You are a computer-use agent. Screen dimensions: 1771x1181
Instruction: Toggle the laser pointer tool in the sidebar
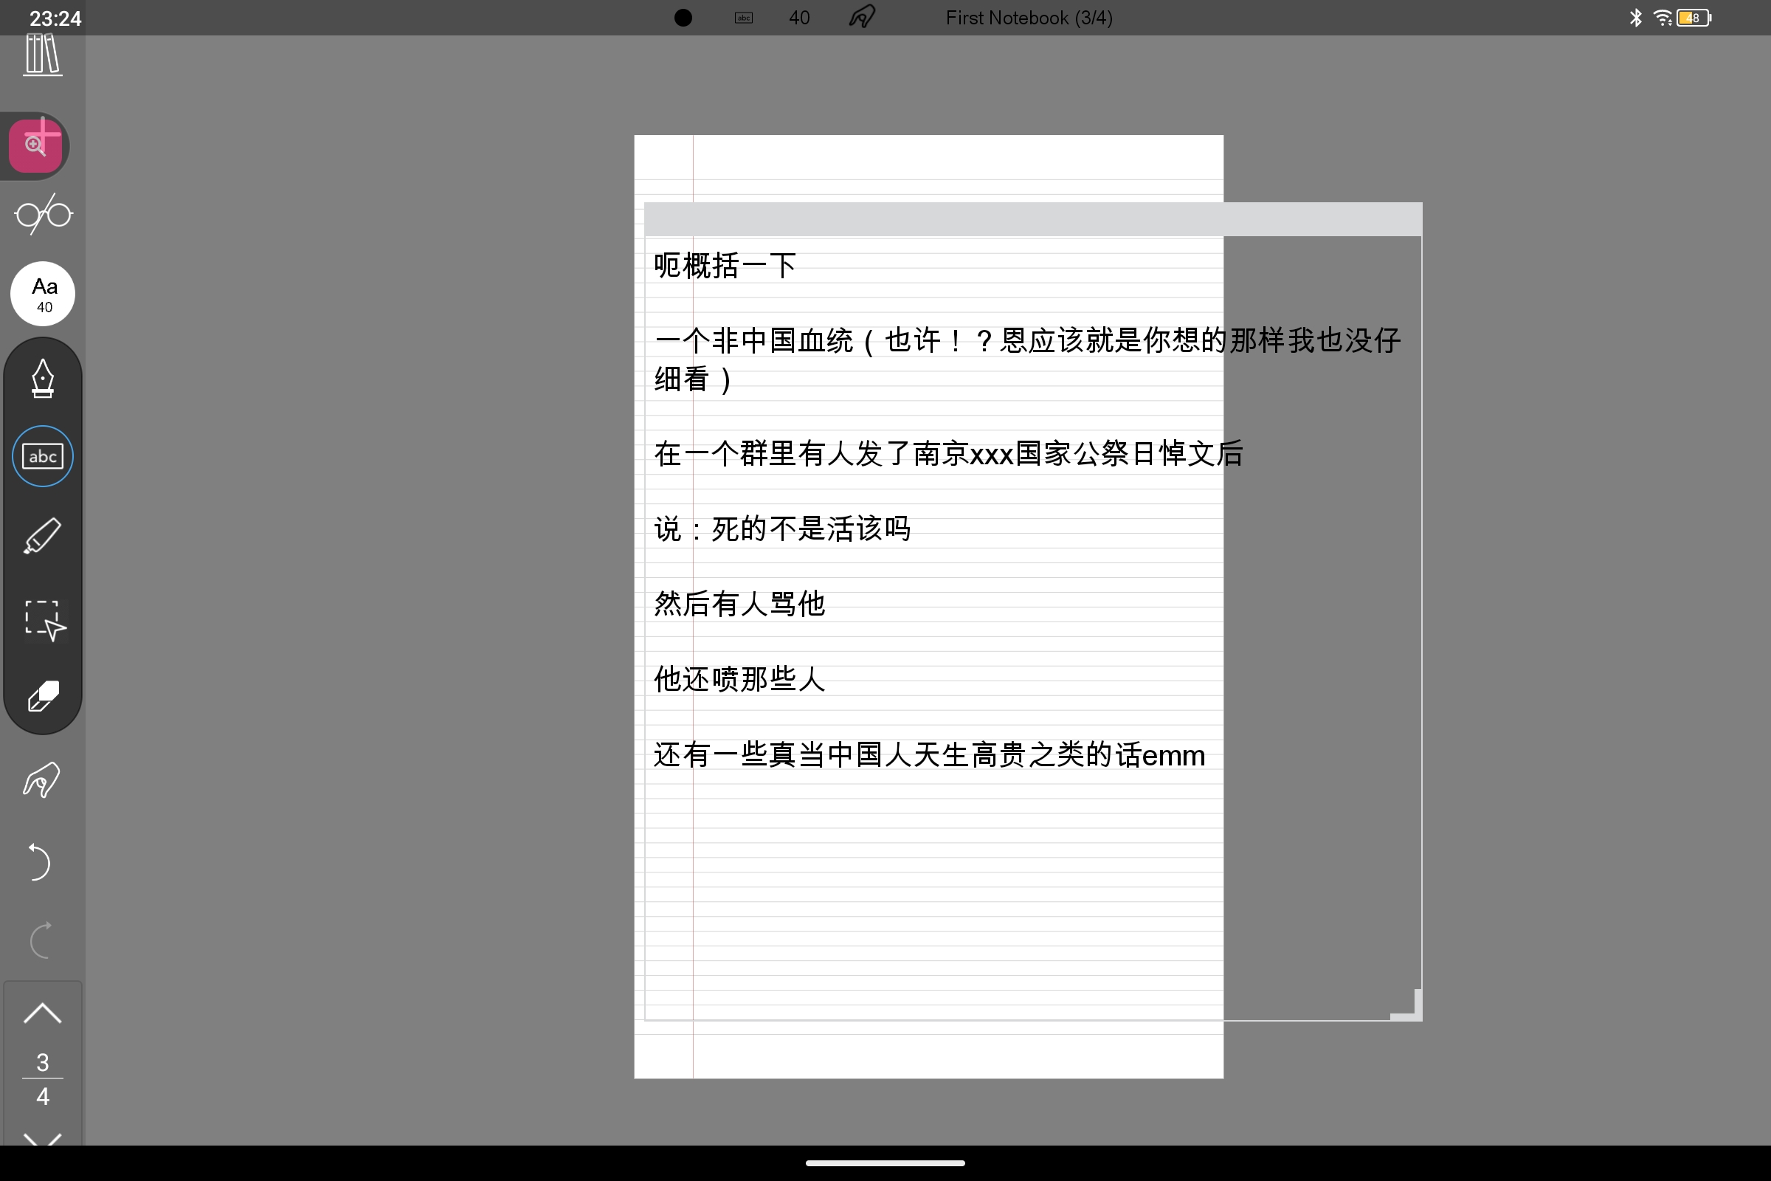click(x=41, y=779)
